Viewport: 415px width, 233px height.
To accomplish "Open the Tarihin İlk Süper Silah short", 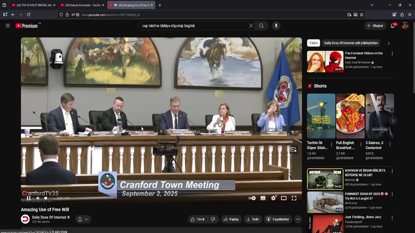I will (321, 116).
